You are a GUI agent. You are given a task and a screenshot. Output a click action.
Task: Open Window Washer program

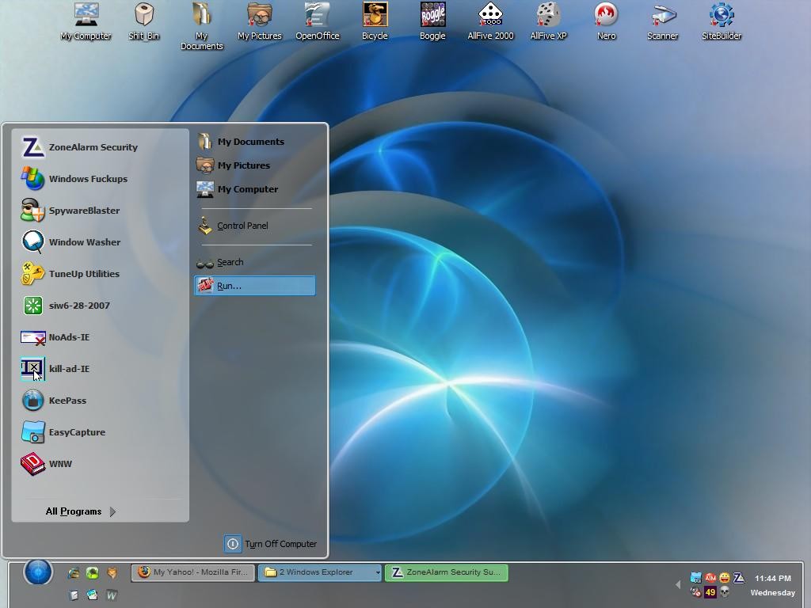pos(70,242)
